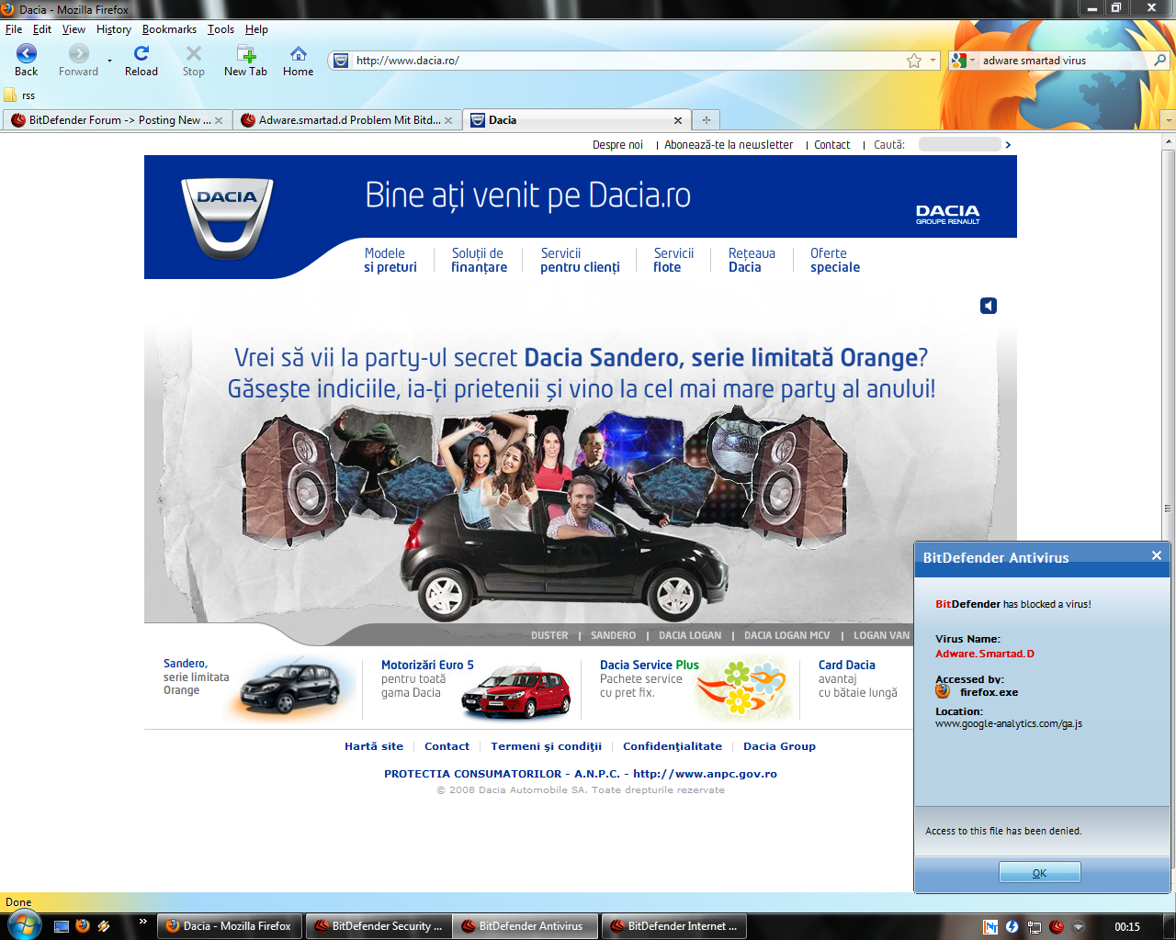Image resolution: width=1176 pixels, height=940 pixels.
Task: Mute sound with speaker icon
Action: [989, 306]
